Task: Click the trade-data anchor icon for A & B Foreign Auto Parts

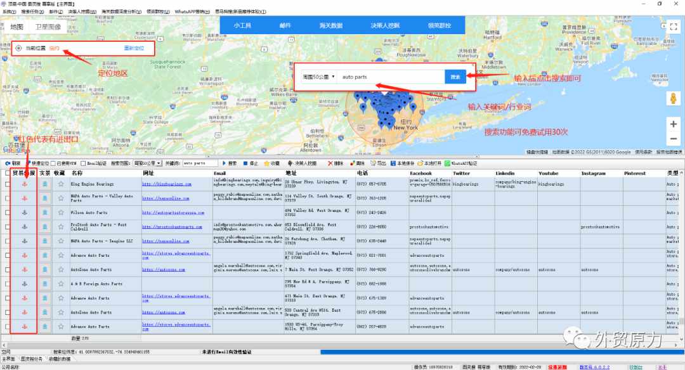Action: click(x=25, y=284)
